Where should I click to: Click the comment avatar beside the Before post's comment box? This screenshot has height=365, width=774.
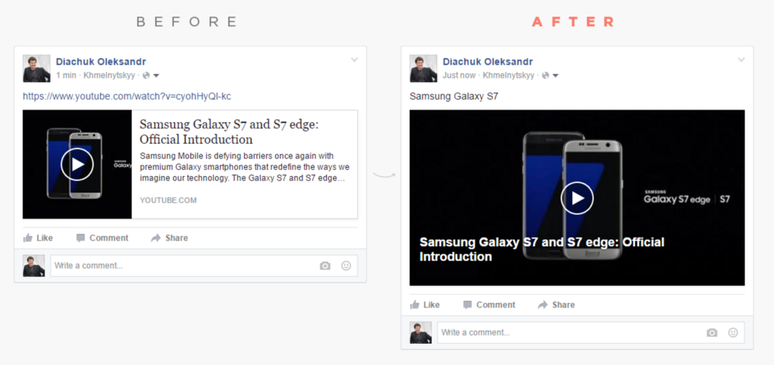pyautogui.click(x=33, y=265)
